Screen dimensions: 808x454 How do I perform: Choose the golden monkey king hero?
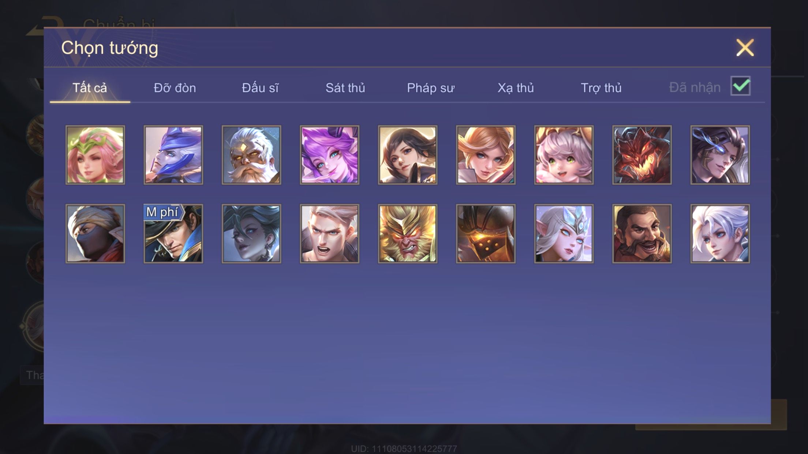[x=408, y=234]
